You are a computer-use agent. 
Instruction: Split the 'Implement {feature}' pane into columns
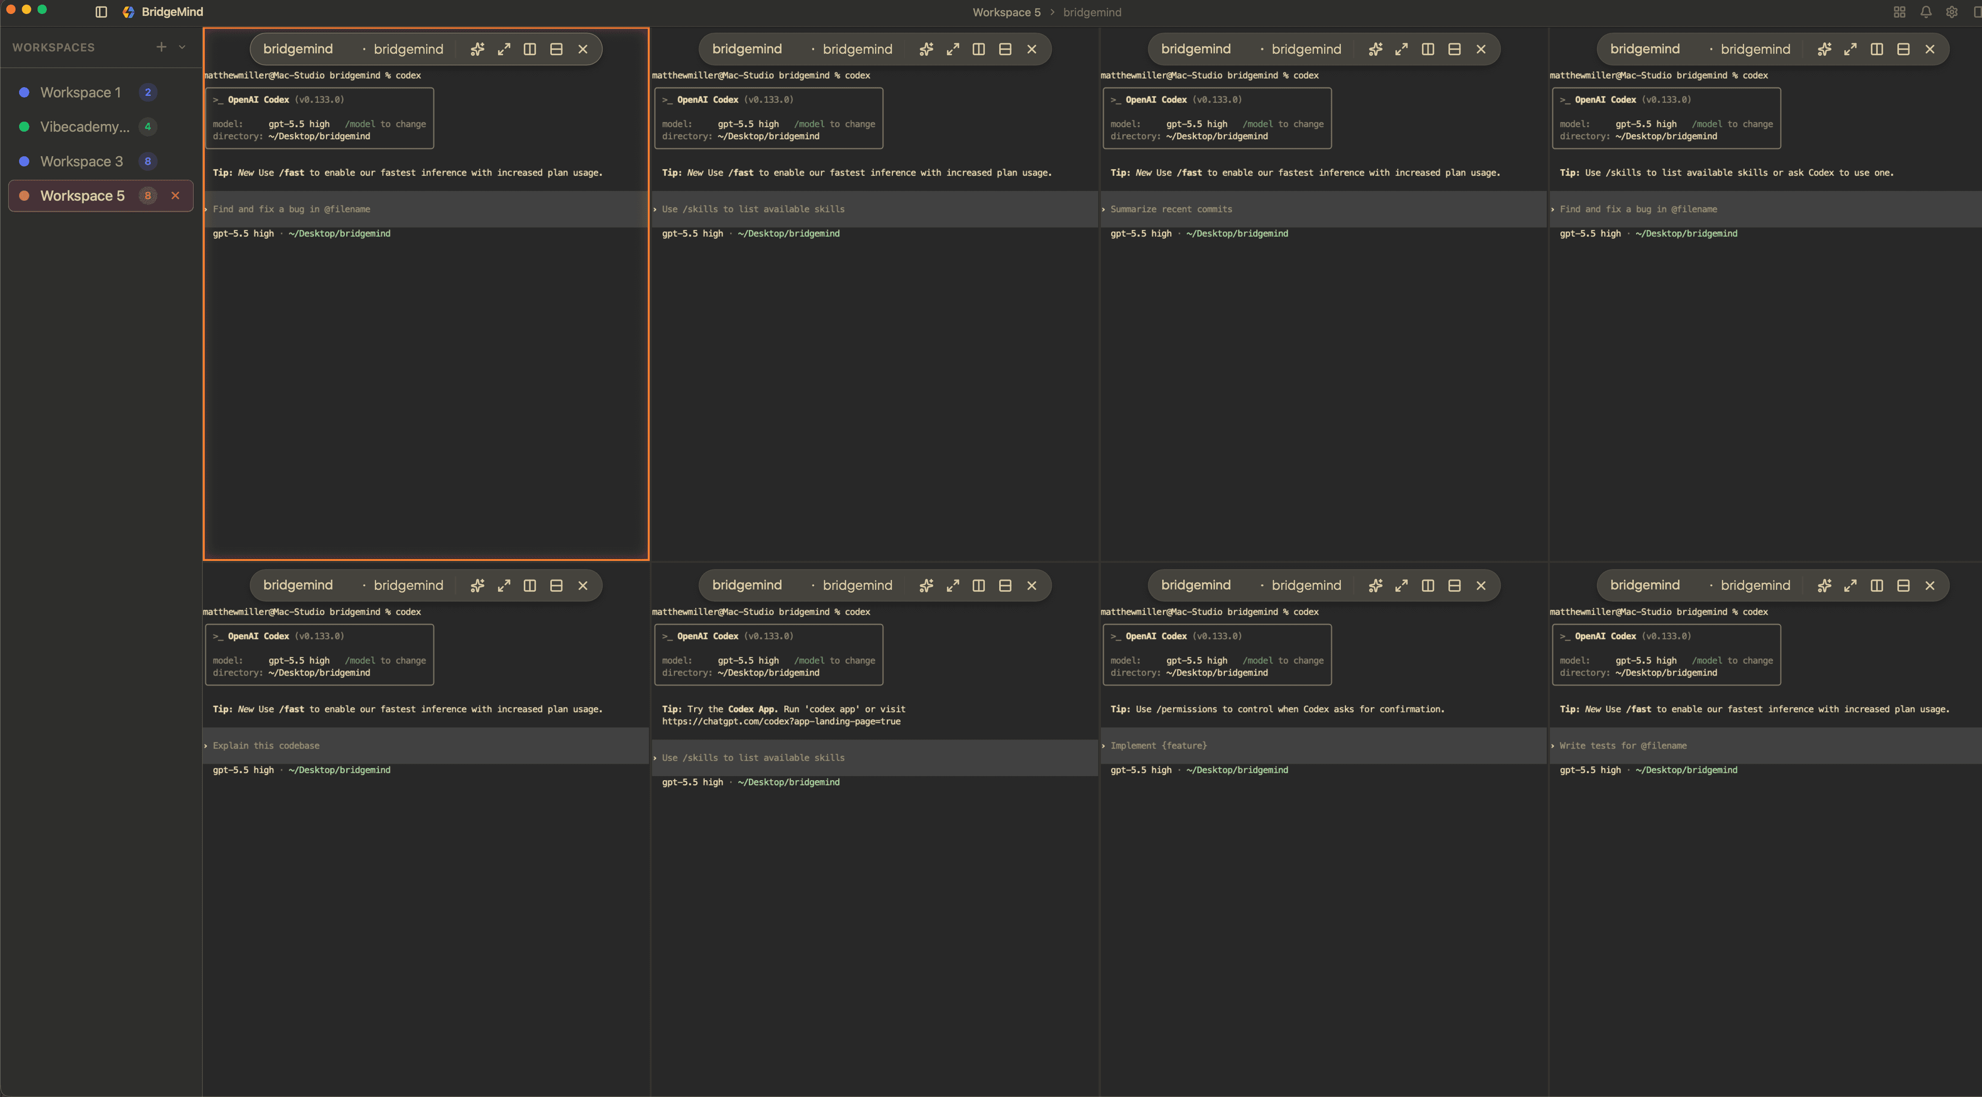tap(1428, 586)
